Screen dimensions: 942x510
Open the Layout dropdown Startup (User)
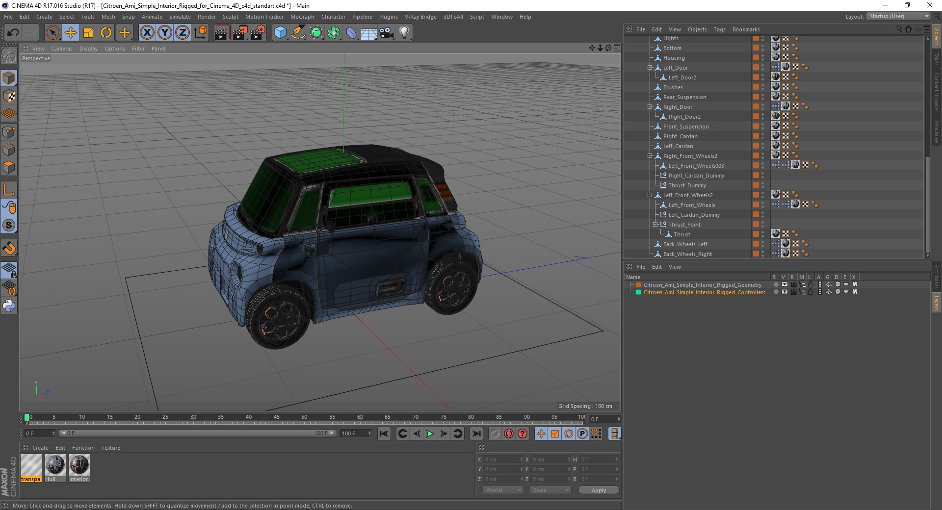click(x=898, y=16)
